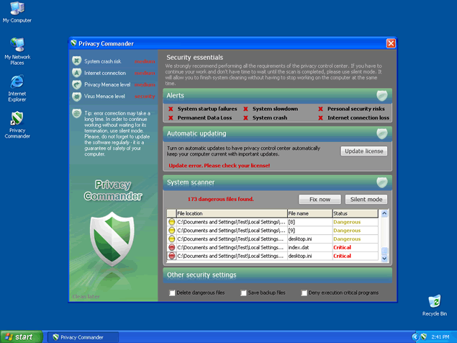Collapse the Alerts section using shield button
Viewport: 457px width, 343px height.
(x=382, y=95)
